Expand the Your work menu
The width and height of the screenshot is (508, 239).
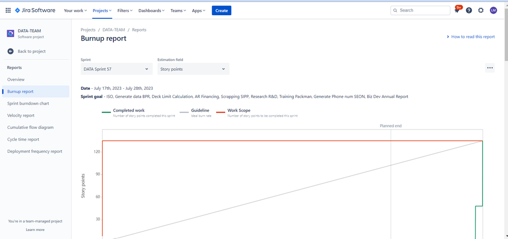(x=75, y=10)
